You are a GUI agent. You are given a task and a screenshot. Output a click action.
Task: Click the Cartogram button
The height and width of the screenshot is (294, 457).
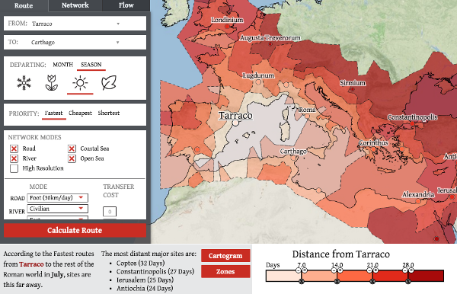pyautogui.click(x=225, y=256)
